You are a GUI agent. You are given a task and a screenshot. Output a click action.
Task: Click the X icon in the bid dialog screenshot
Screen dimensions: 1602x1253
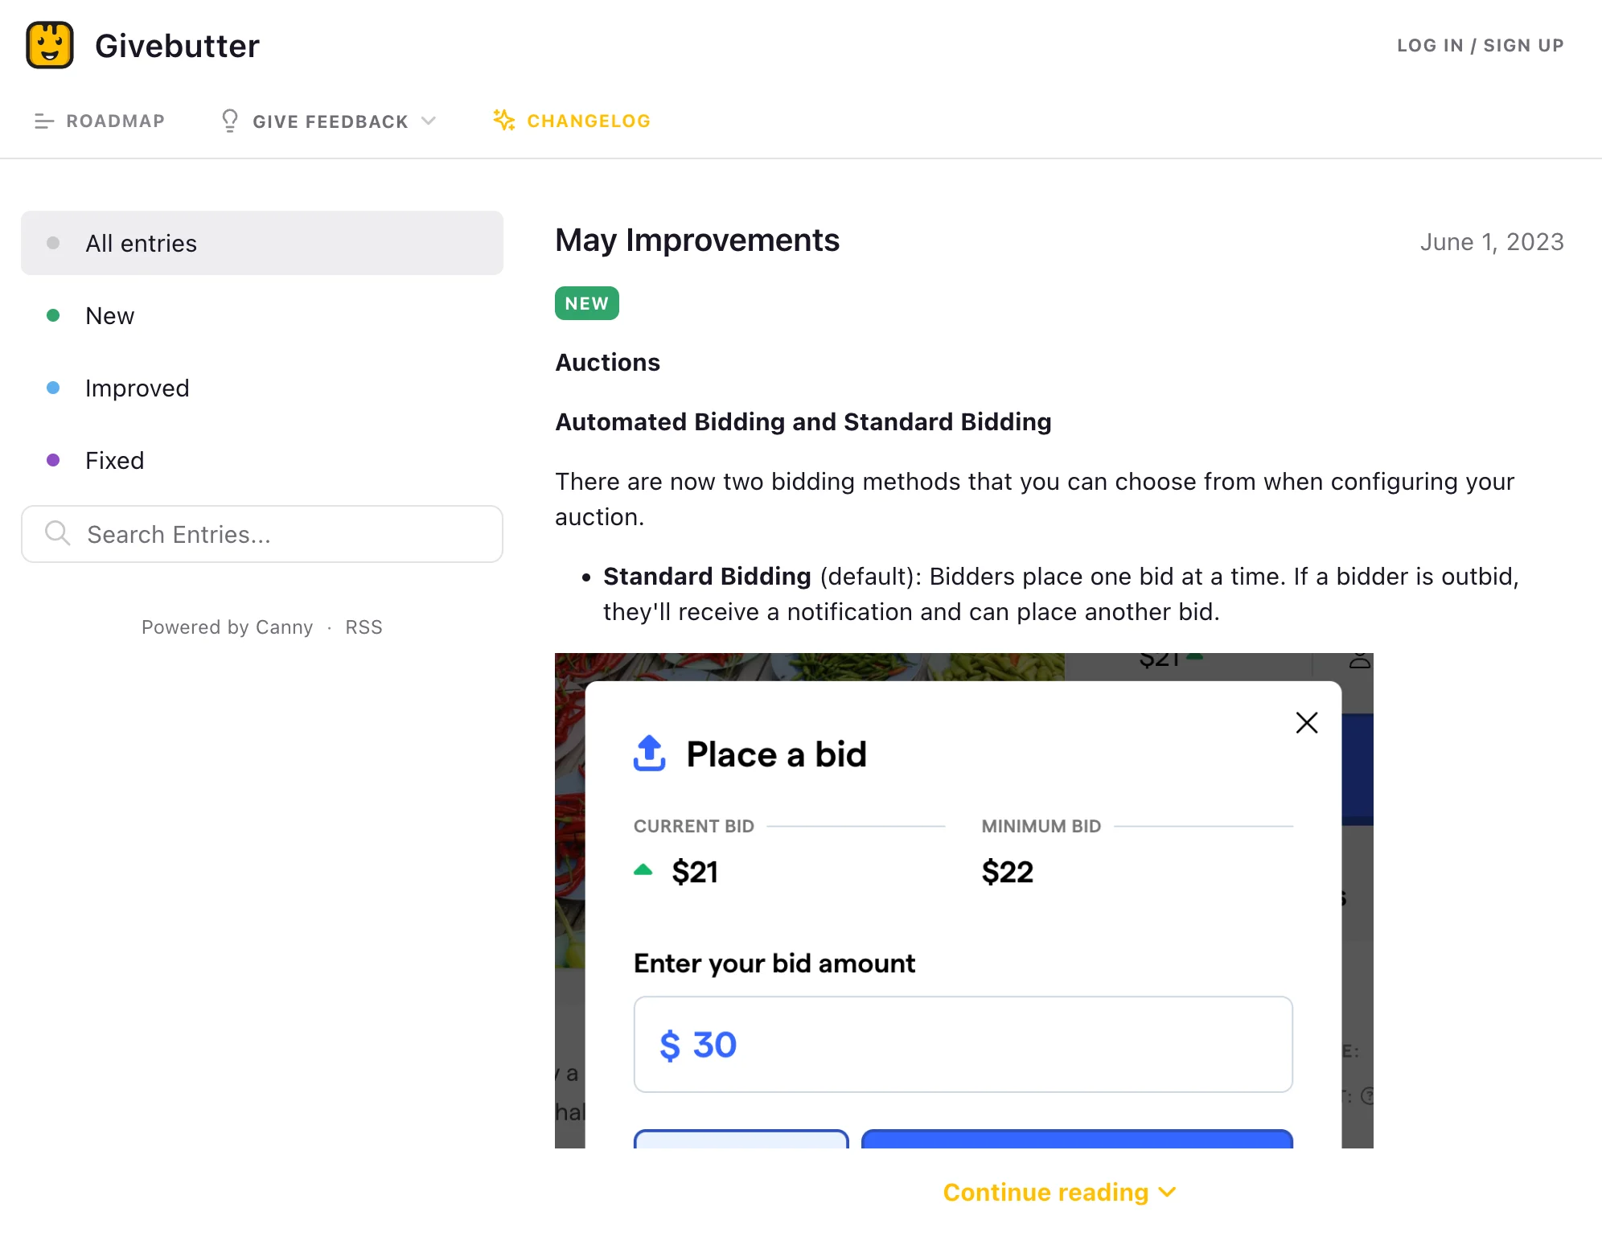pyautogui.click(x=1306, y=722)
